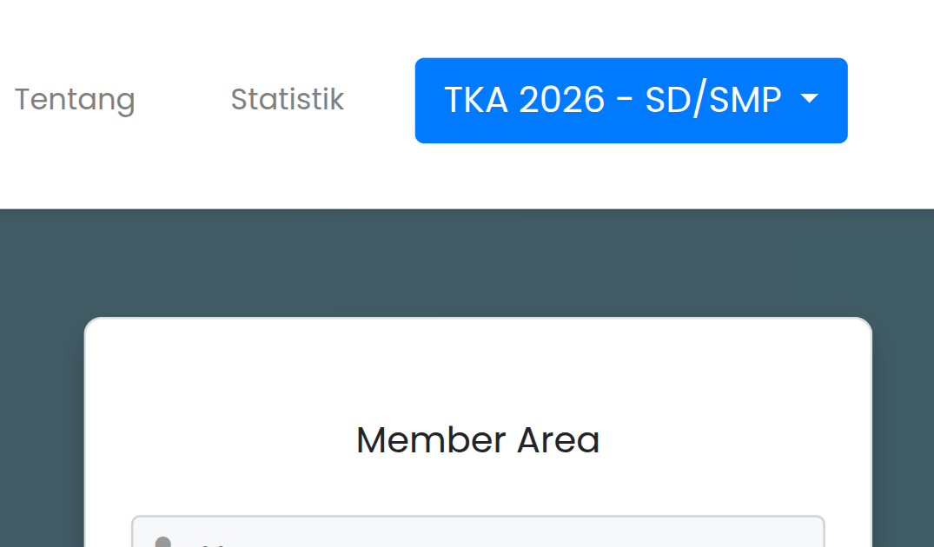Click the gray profile icon inside the input
The width and height of the screenshot is (934, 547).
[x=163, y=540]
